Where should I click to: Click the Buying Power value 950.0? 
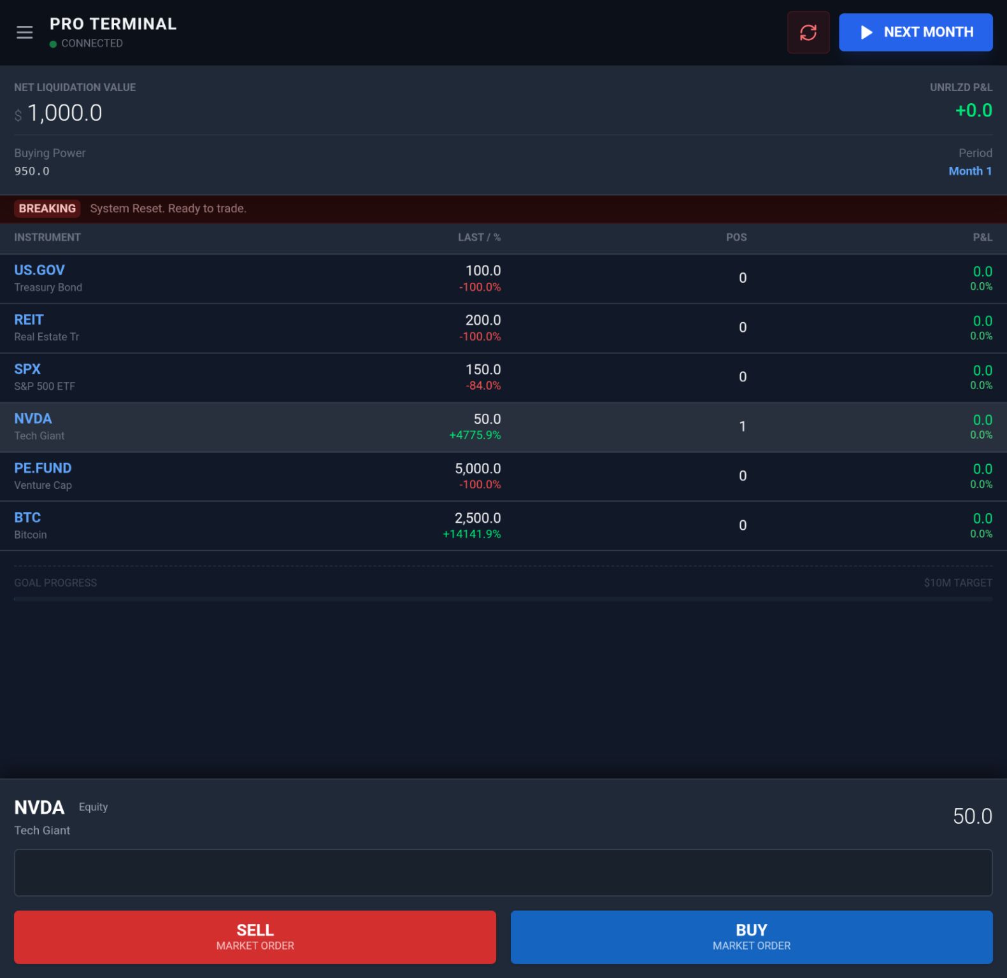click(32, 171)
